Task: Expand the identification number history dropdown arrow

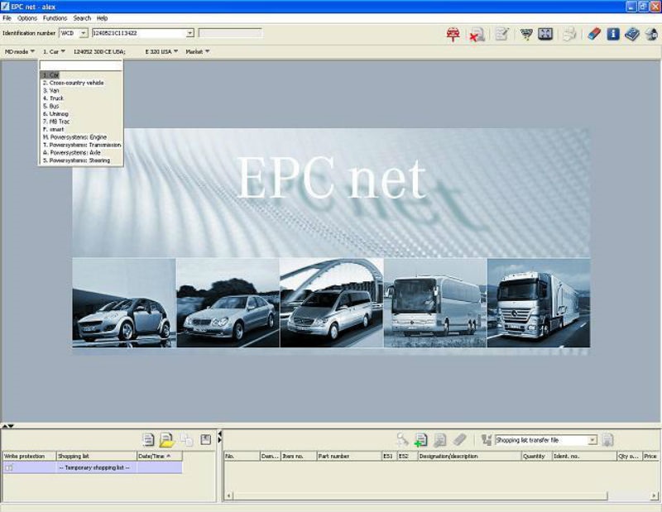Action: point(190,33)
